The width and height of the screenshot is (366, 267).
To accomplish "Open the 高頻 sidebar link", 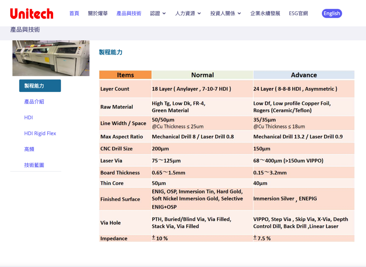I will pyautogui.click(x=29, y=149).
